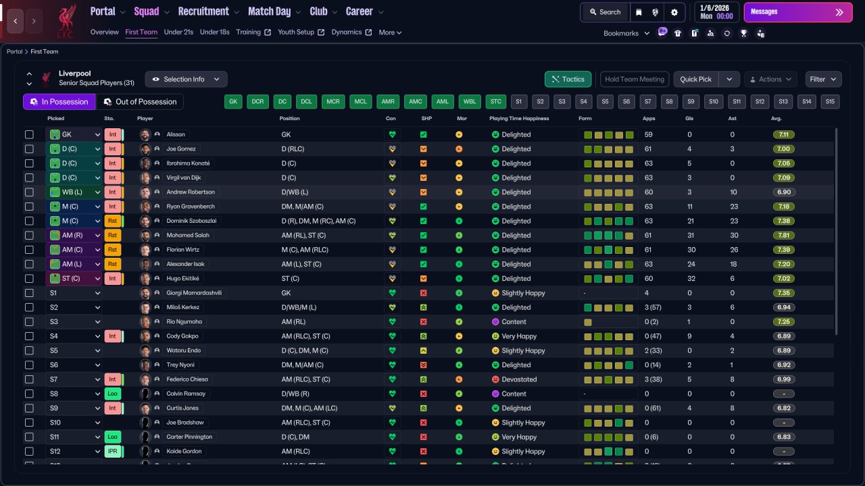Image resolution: width=865 pixels, height=486 pixels.
Task: Go forward with the right arrow button
Action: (x=33, y=21)
